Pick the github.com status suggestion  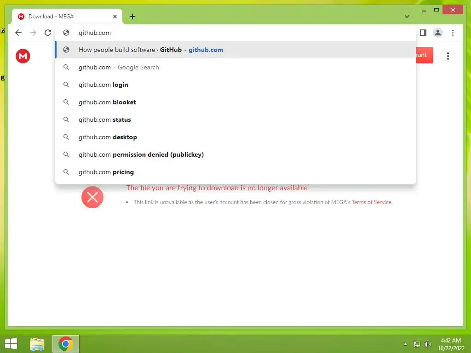click(x=235, y=120)
